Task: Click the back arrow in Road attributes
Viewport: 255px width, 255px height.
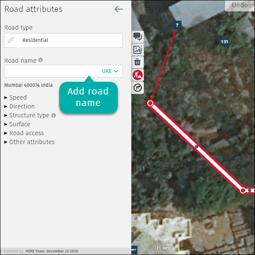Action: pyautogui.click(x=119, y=9)
